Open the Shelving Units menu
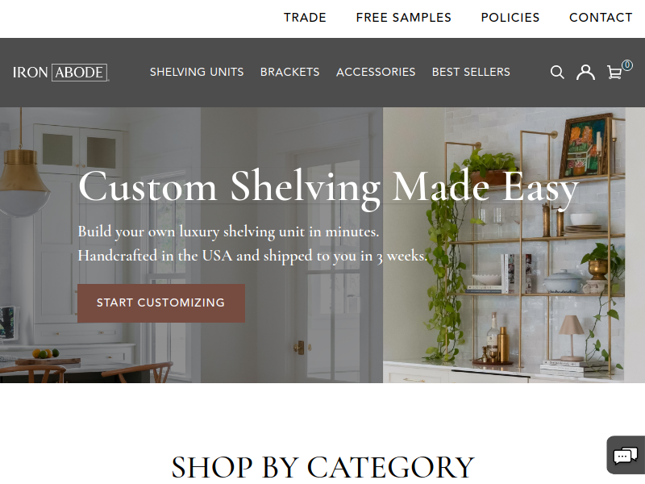This screenshot has width=645, height=484. point(197,72)
